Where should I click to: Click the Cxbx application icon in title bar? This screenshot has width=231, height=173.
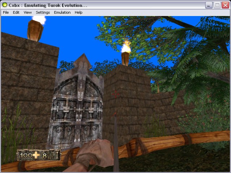coord(5,5)
